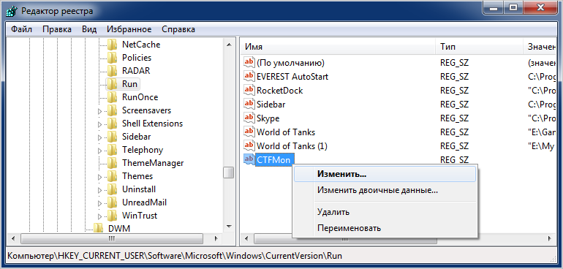Screen dimensions: 563x269
Task: Click the Uninstall folder icon
Action: point(113,189)
